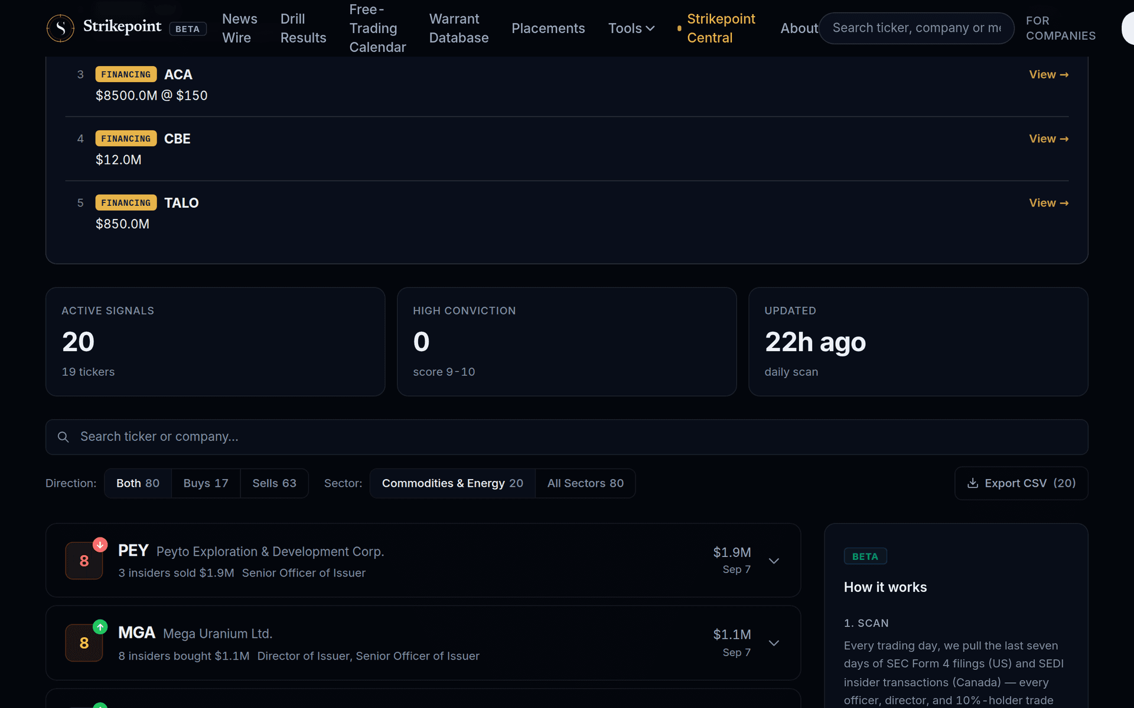Open the About page
The height and width of the screenshot is (708, 1134).
[799, 28]
